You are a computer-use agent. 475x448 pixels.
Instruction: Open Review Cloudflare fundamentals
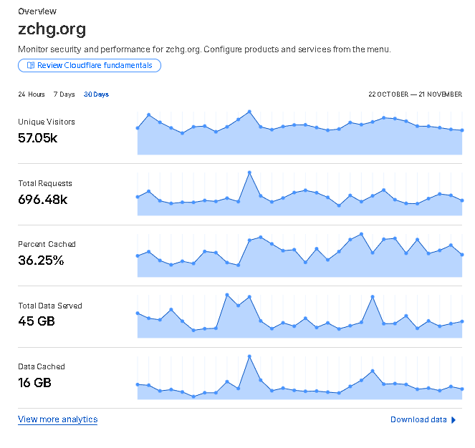tap(90, 65)
